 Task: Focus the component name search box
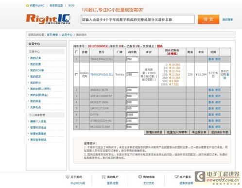(138, 19)
